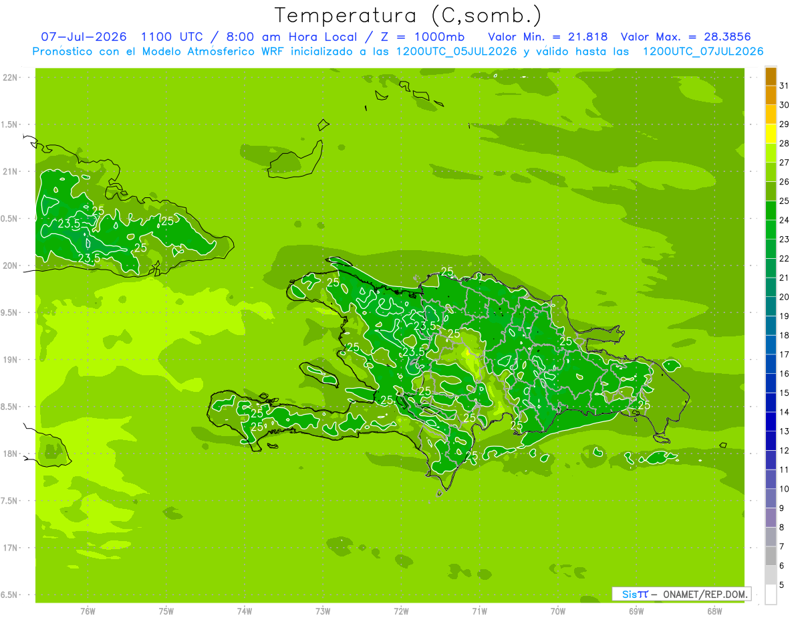Click the Temperatura (C,somb.) title

[408, 15]
